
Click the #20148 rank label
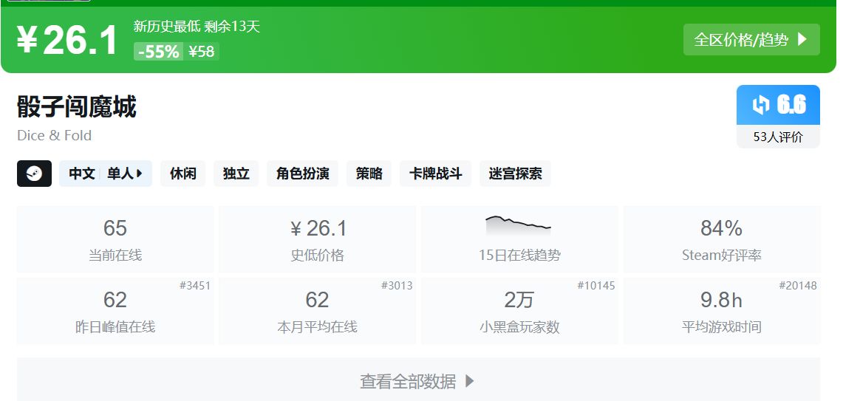tap(798, 286)
